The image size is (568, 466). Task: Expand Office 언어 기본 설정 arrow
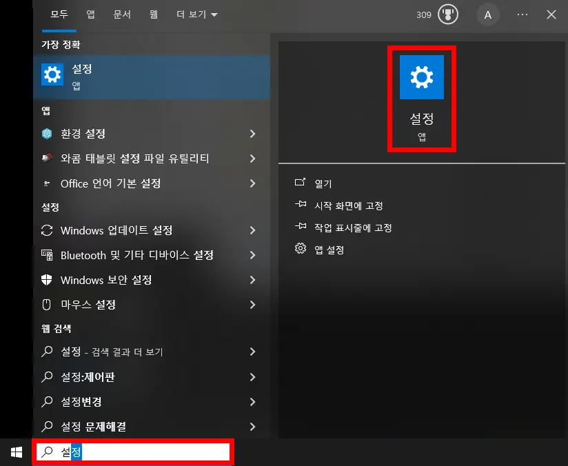click(252, 183)
